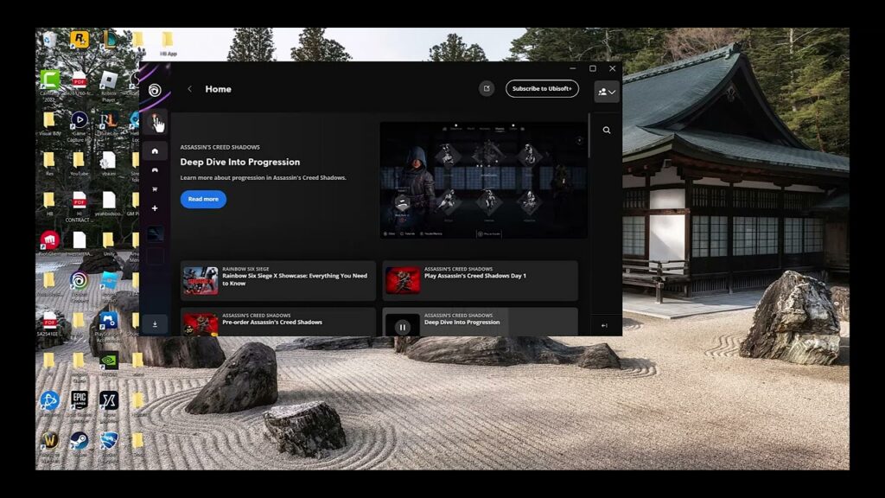Open the Downloads icon at sidebar bottom

(x=155, y=324)
